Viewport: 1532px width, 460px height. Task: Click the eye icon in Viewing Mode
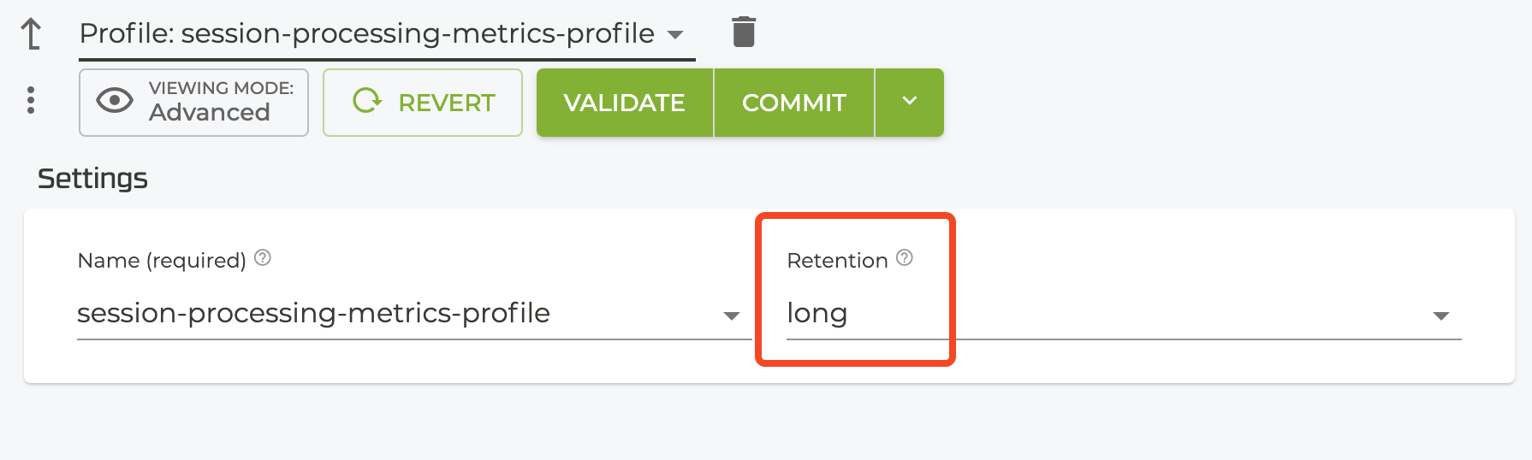[115, 101]
